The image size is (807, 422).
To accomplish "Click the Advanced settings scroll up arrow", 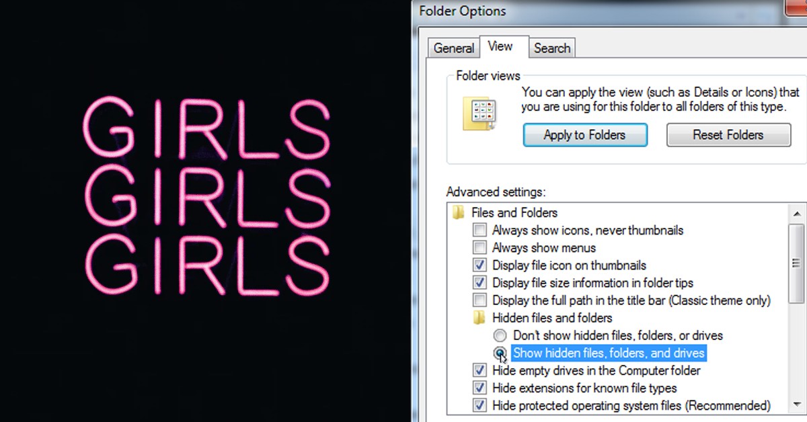I will pyautogui.click(x=797, y=213).
